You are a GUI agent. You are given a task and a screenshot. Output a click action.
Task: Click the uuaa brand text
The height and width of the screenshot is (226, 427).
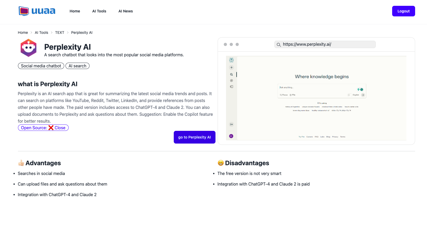click(x=43, y=11)
